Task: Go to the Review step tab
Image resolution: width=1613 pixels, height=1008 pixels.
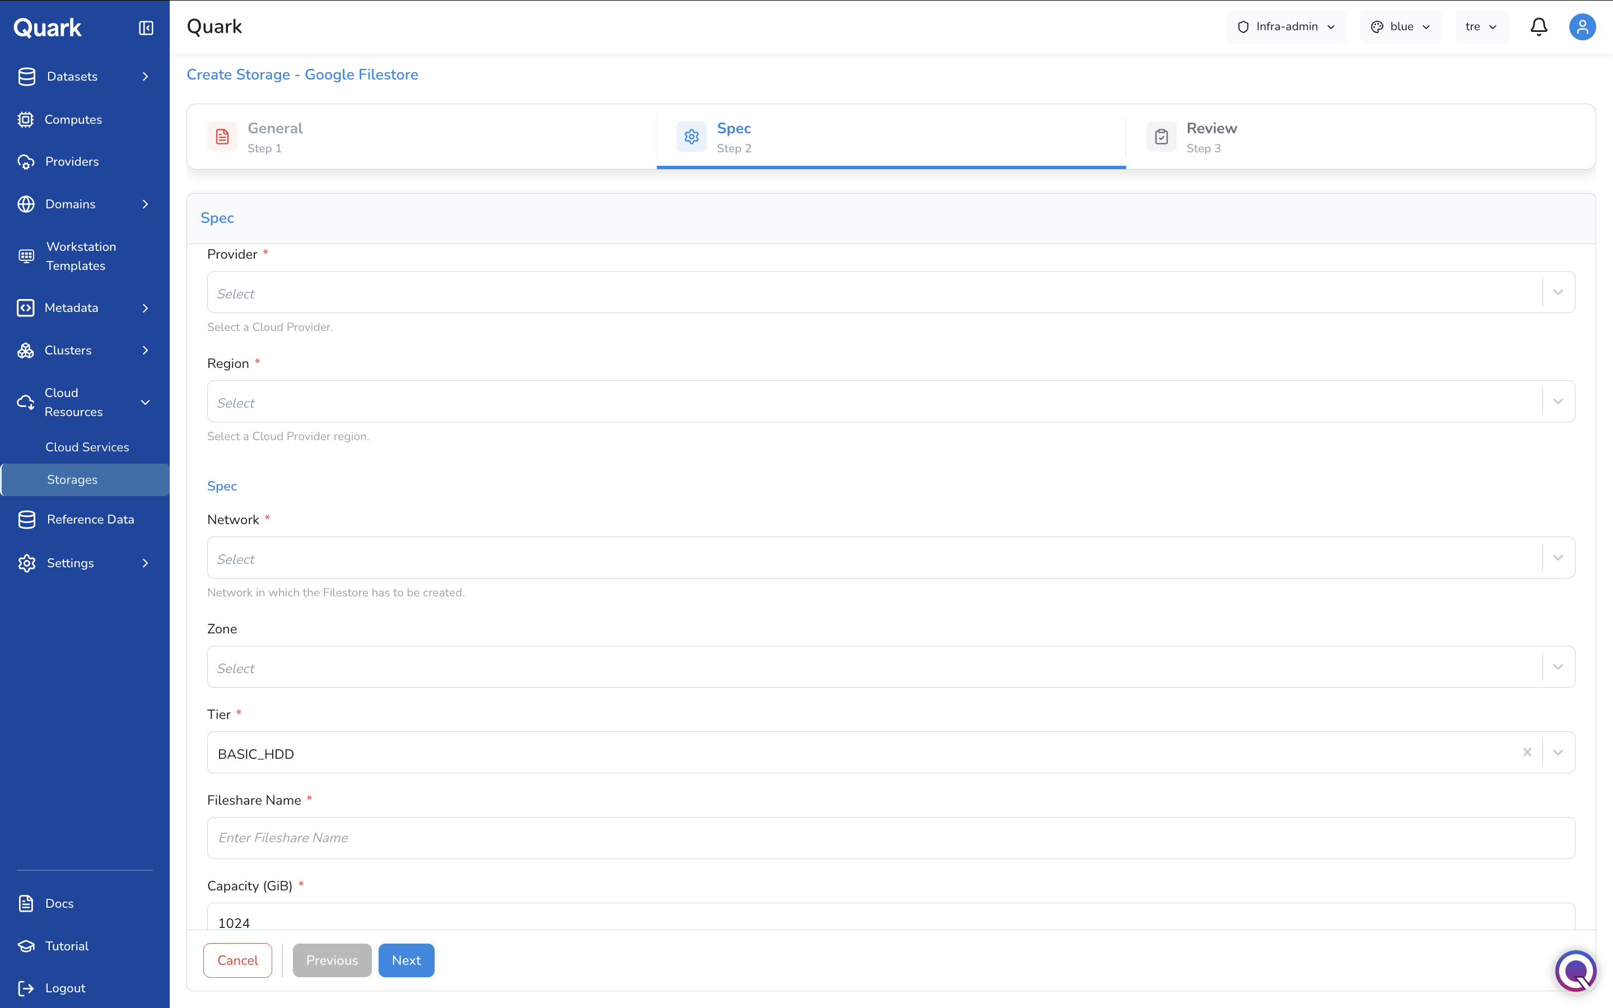Action: (1360, 137)
